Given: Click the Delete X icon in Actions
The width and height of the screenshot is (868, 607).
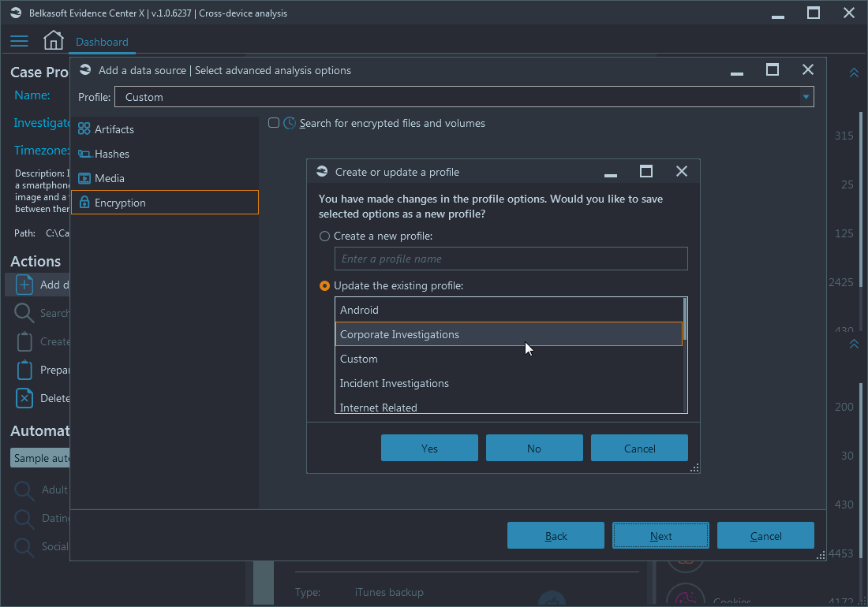Looking at the screenshot, I should pos(24,398).
